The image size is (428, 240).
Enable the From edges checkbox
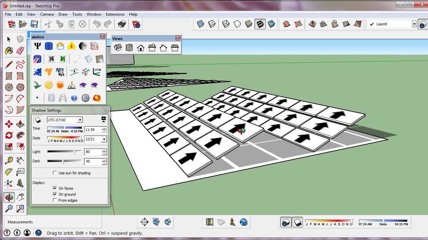pos(55,200)
